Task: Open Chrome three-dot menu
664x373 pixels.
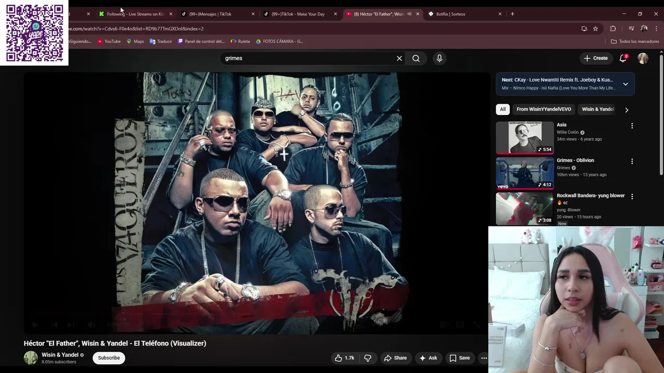Action: (x=656, y=29)
